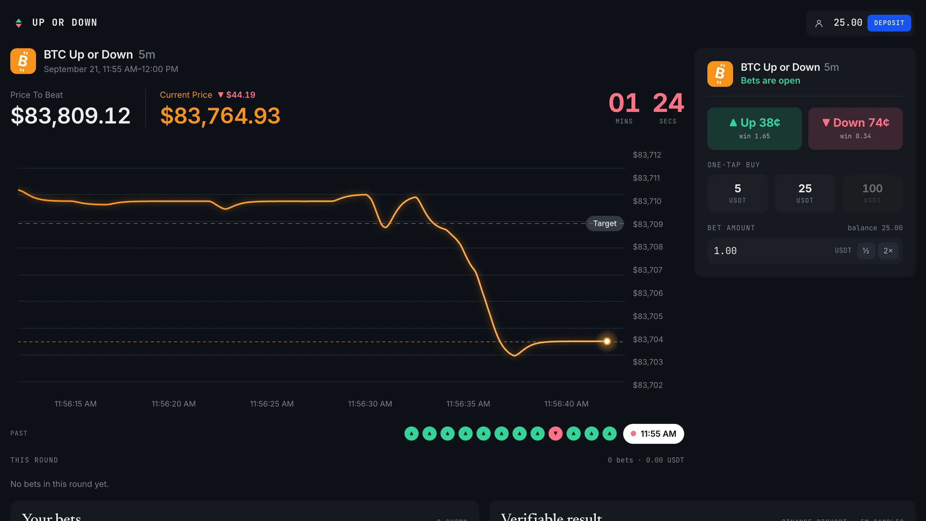Click the Bets are open status text
The width and height of the screenshot is (926, 521).
click(770, 80)
